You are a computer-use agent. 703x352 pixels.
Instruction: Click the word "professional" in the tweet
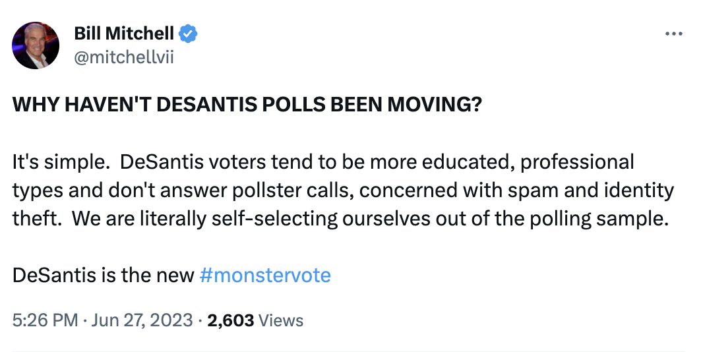coord(577,162)
